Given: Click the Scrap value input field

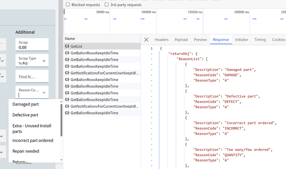Looking at the screenshot, I should pyautogui.click(x=32, y=47).
